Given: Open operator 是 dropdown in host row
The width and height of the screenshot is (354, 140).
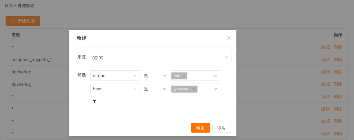Looking at the screenshot, I should point(155,89).
